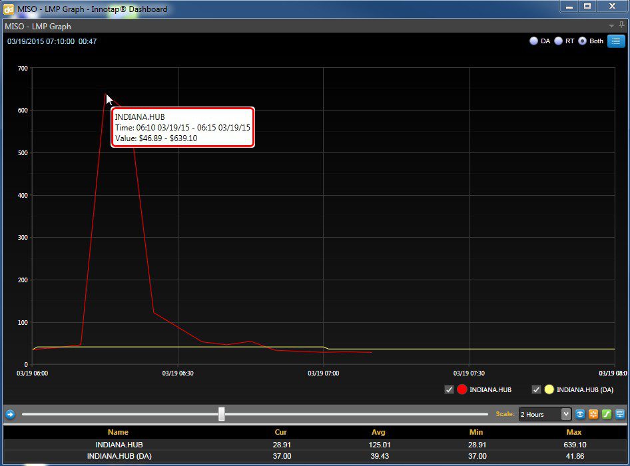
Task: Click the orange snowflake settings icon
Action: click(593, 414)
